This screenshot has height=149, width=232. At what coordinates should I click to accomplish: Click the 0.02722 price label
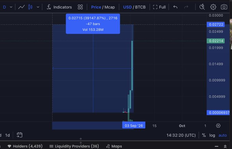(x=216, y=25)
